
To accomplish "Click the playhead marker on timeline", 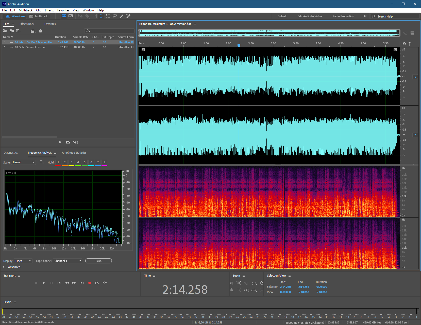I will [239, 45].
